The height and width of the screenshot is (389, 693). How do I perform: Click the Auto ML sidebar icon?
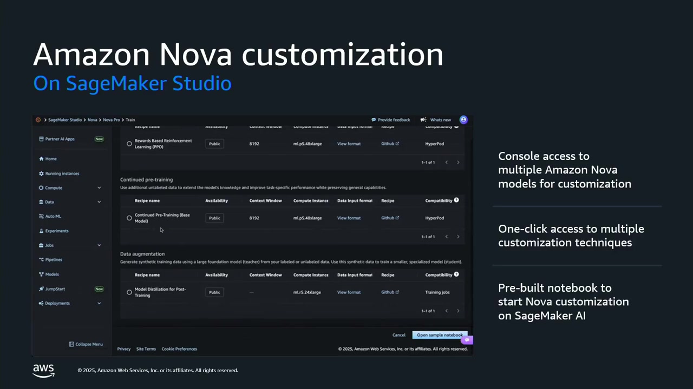coord(41,216)
